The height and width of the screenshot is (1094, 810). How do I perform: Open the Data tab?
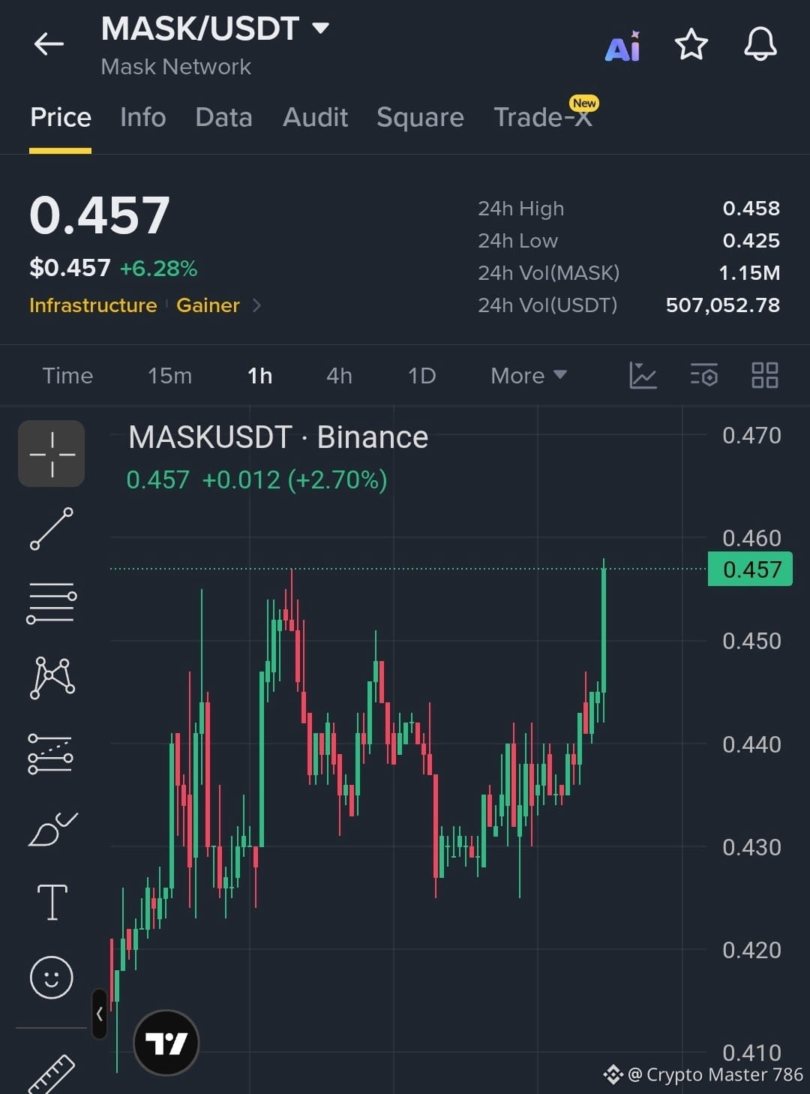tap(223, 118)
